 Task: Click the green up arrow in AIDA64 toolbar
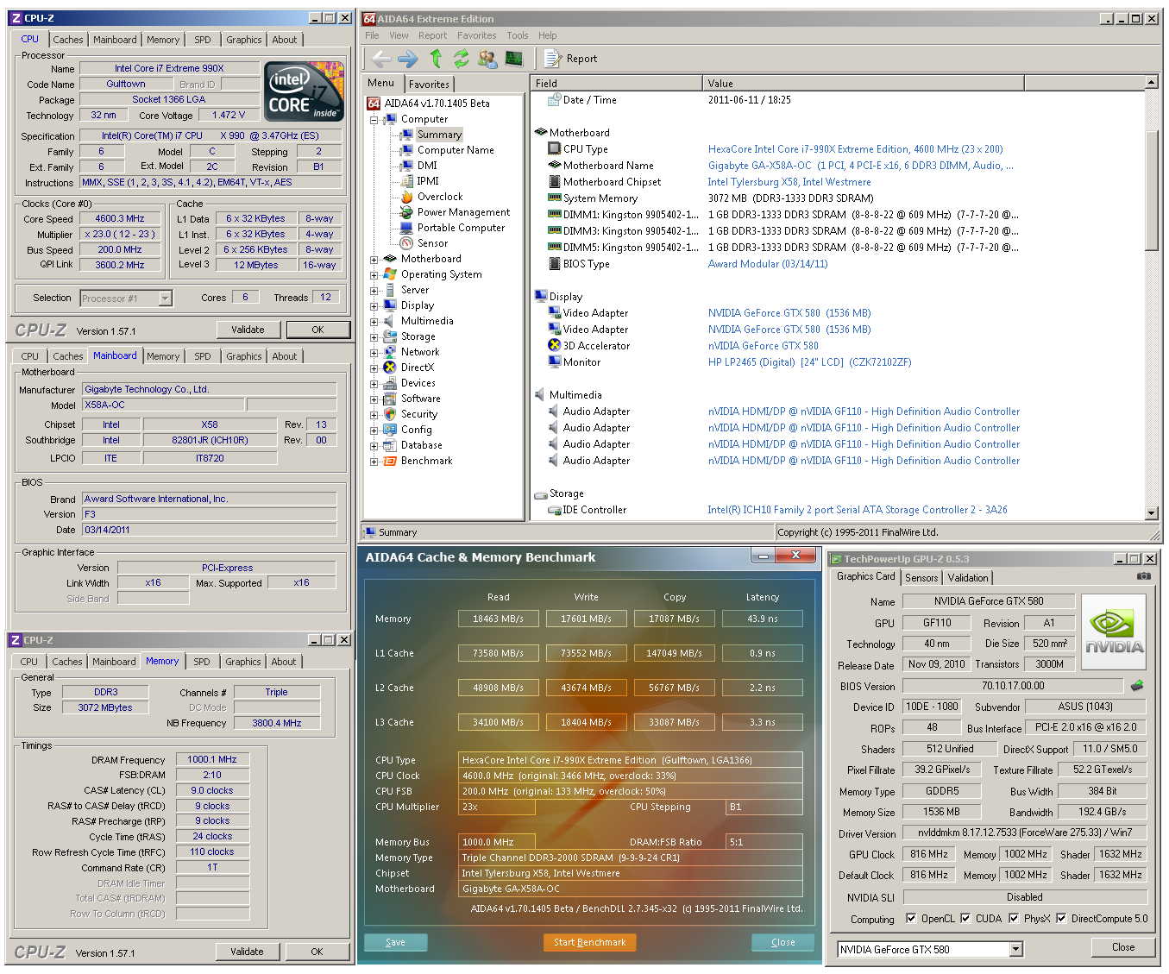point(436,58)
